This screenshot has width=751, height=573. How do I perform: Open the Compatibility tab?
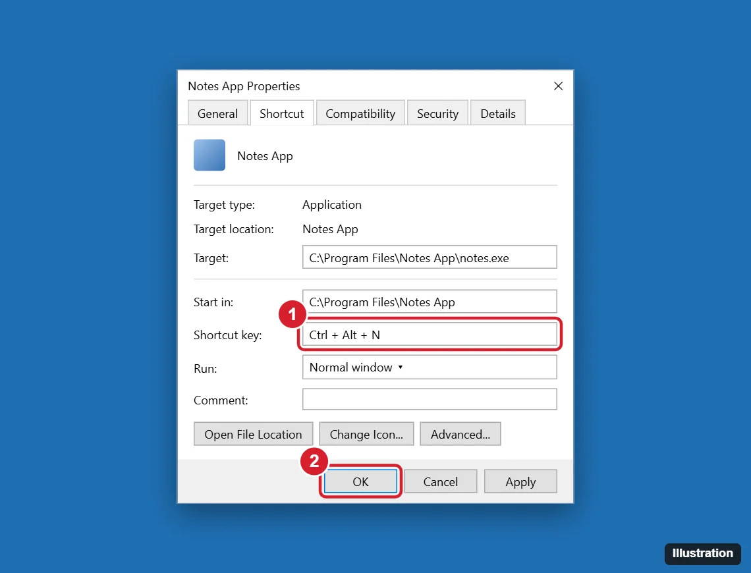tap(360, 113)
